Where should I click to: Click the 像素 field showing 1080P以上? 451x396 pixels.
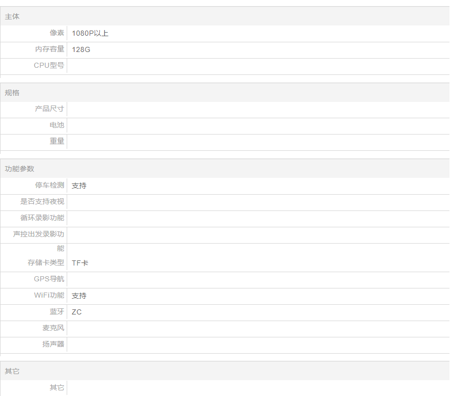click(x=257, y=34)
